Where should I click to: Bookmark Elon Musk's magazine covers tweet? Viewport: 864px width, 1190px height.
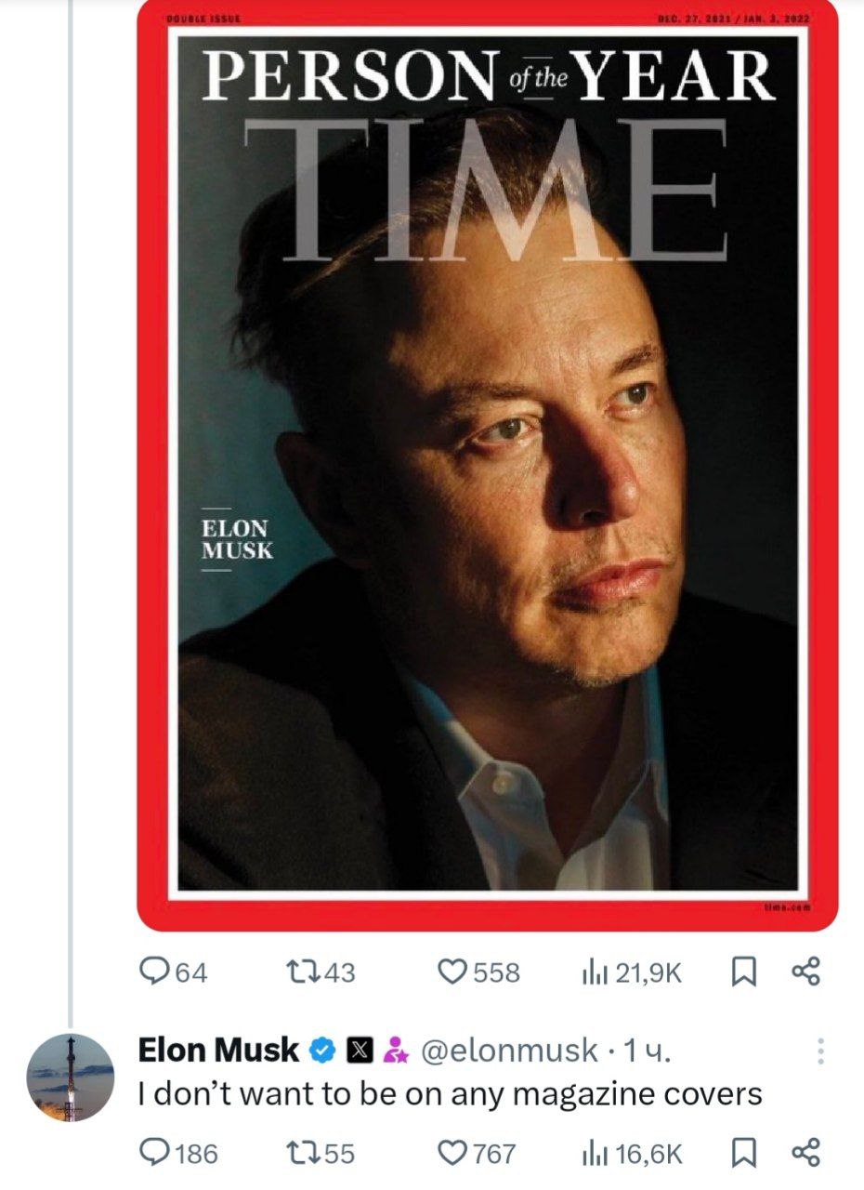742,1154
